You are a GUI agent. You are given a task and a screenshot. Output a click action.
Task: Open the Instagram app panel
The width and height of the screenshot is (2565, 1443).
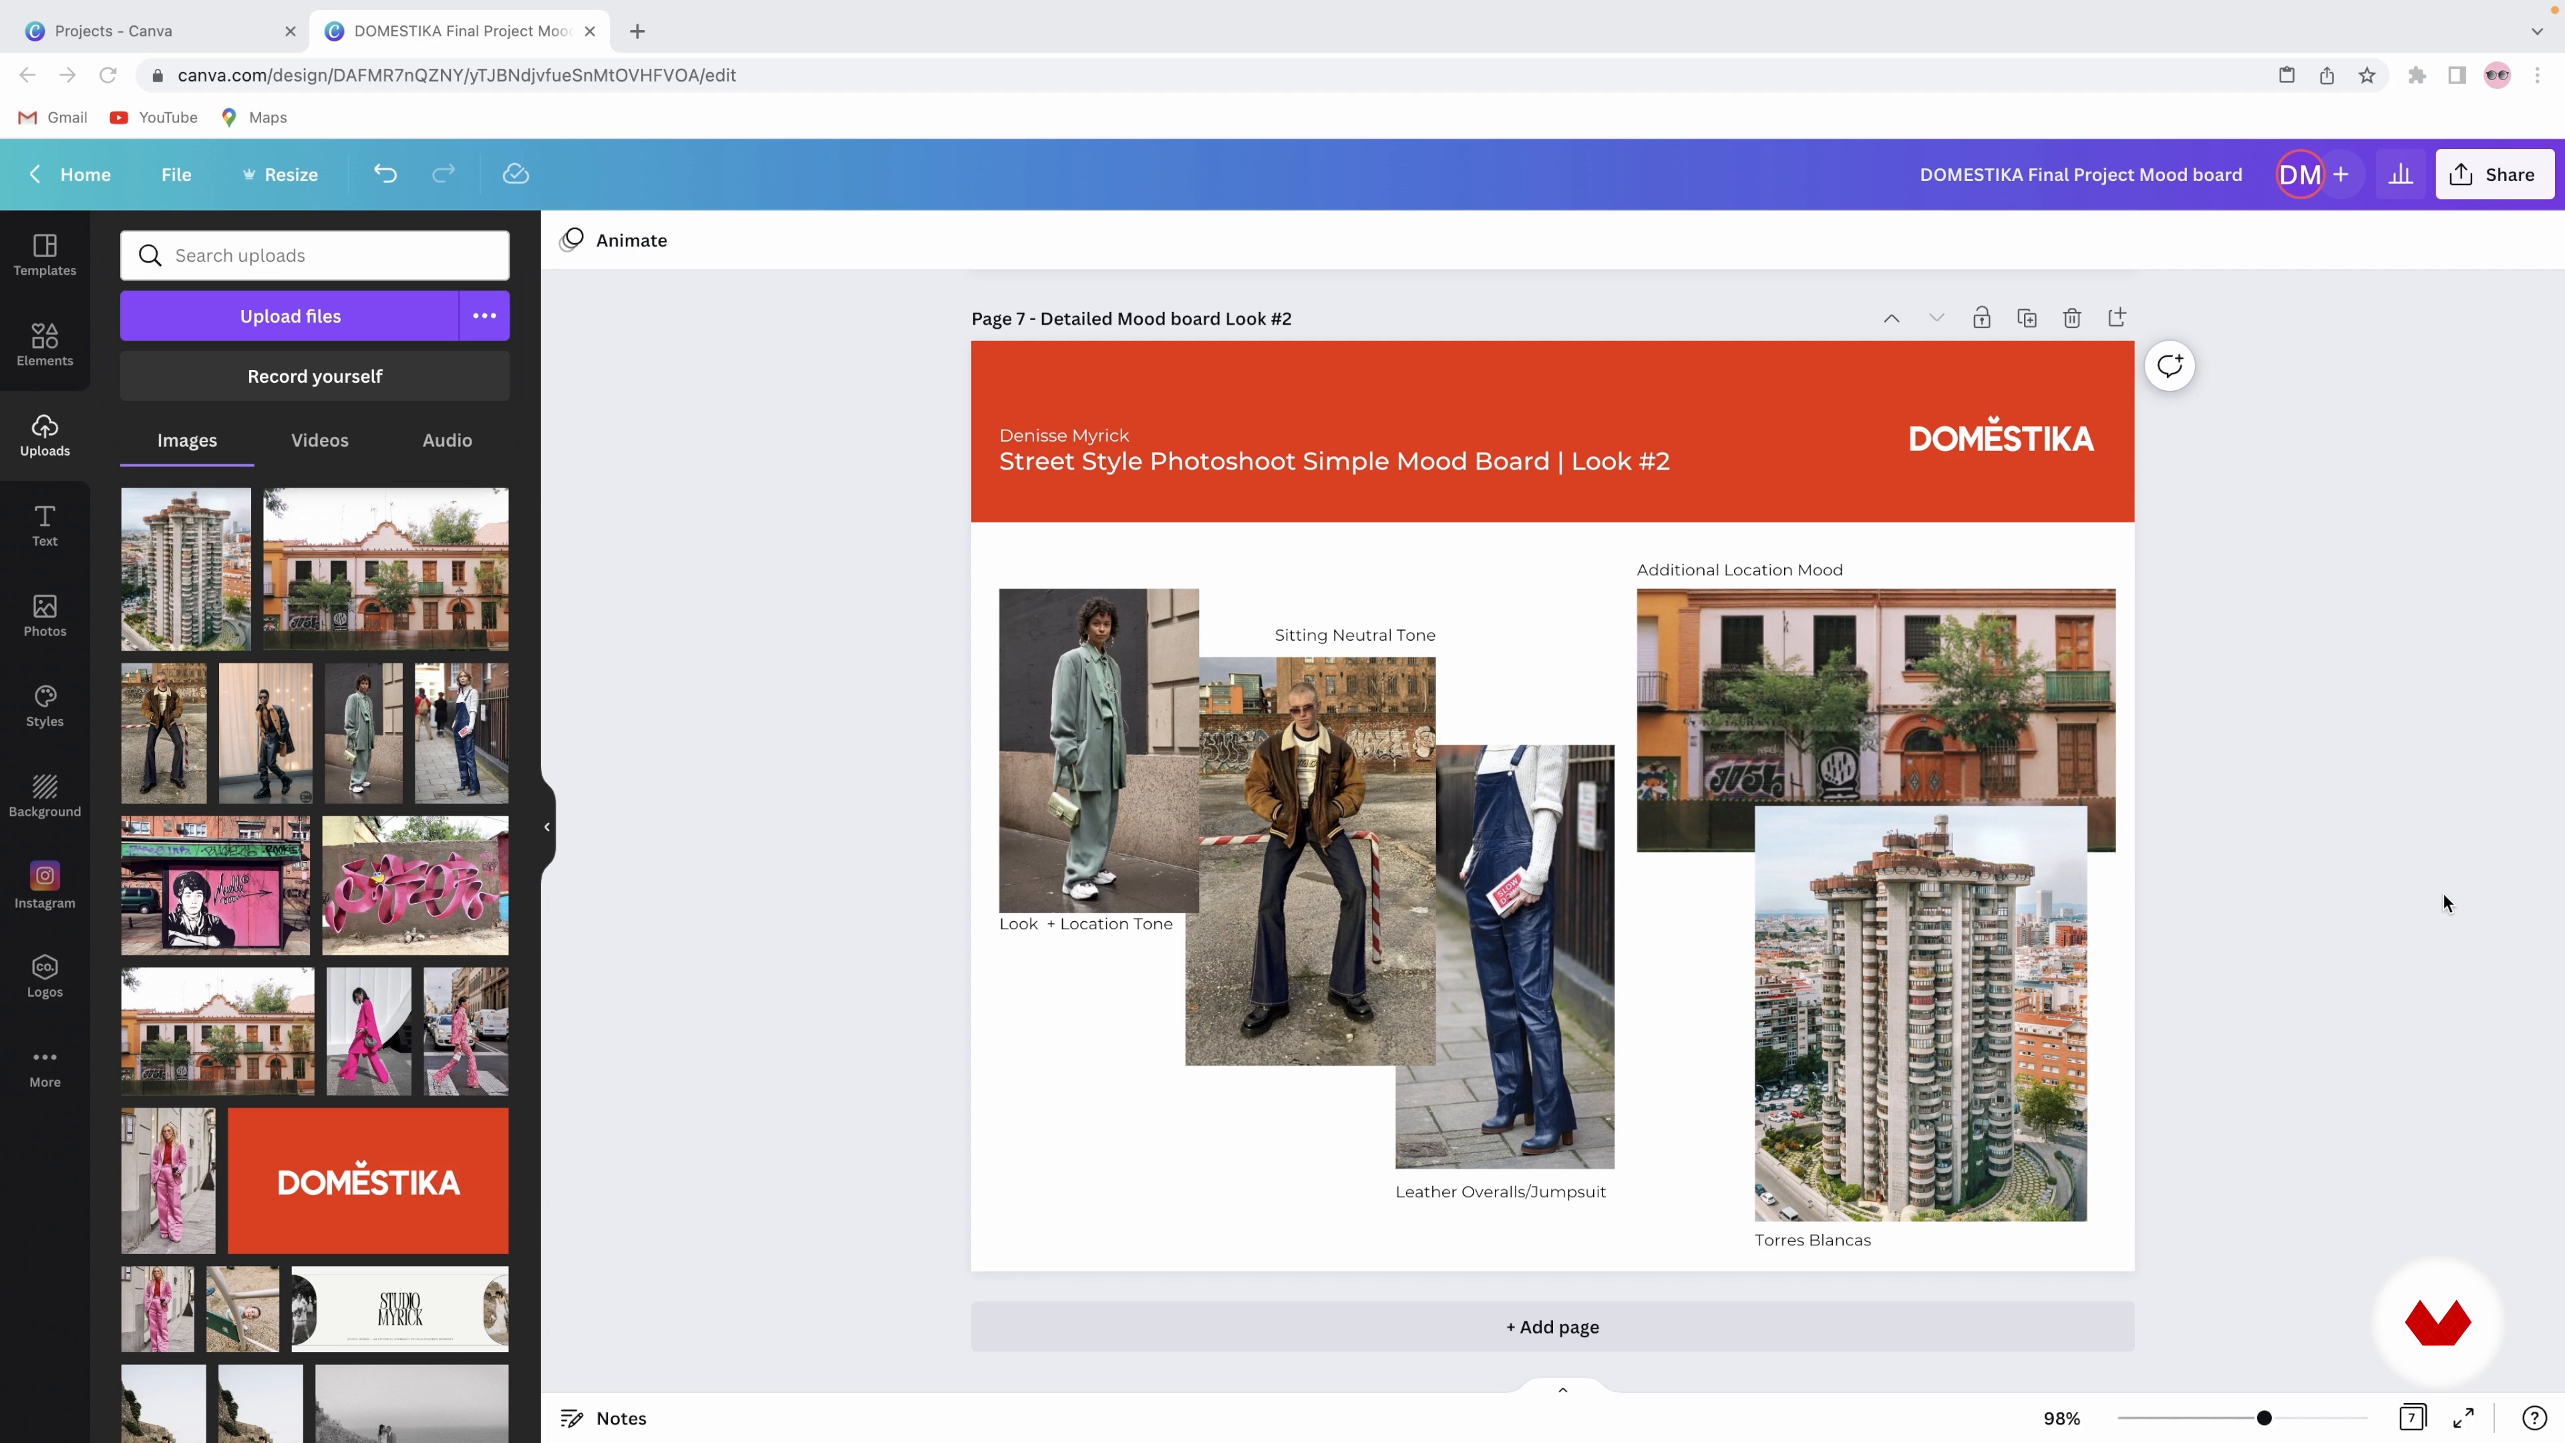point(45,885)
